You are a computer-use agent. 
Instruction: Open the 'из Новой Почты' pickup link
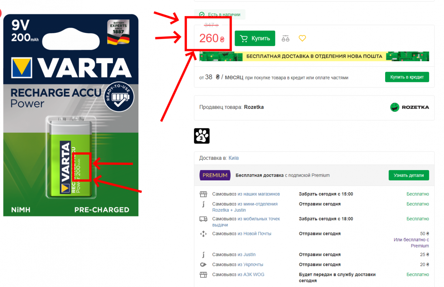pyautogui.click(x=255, y=234)
